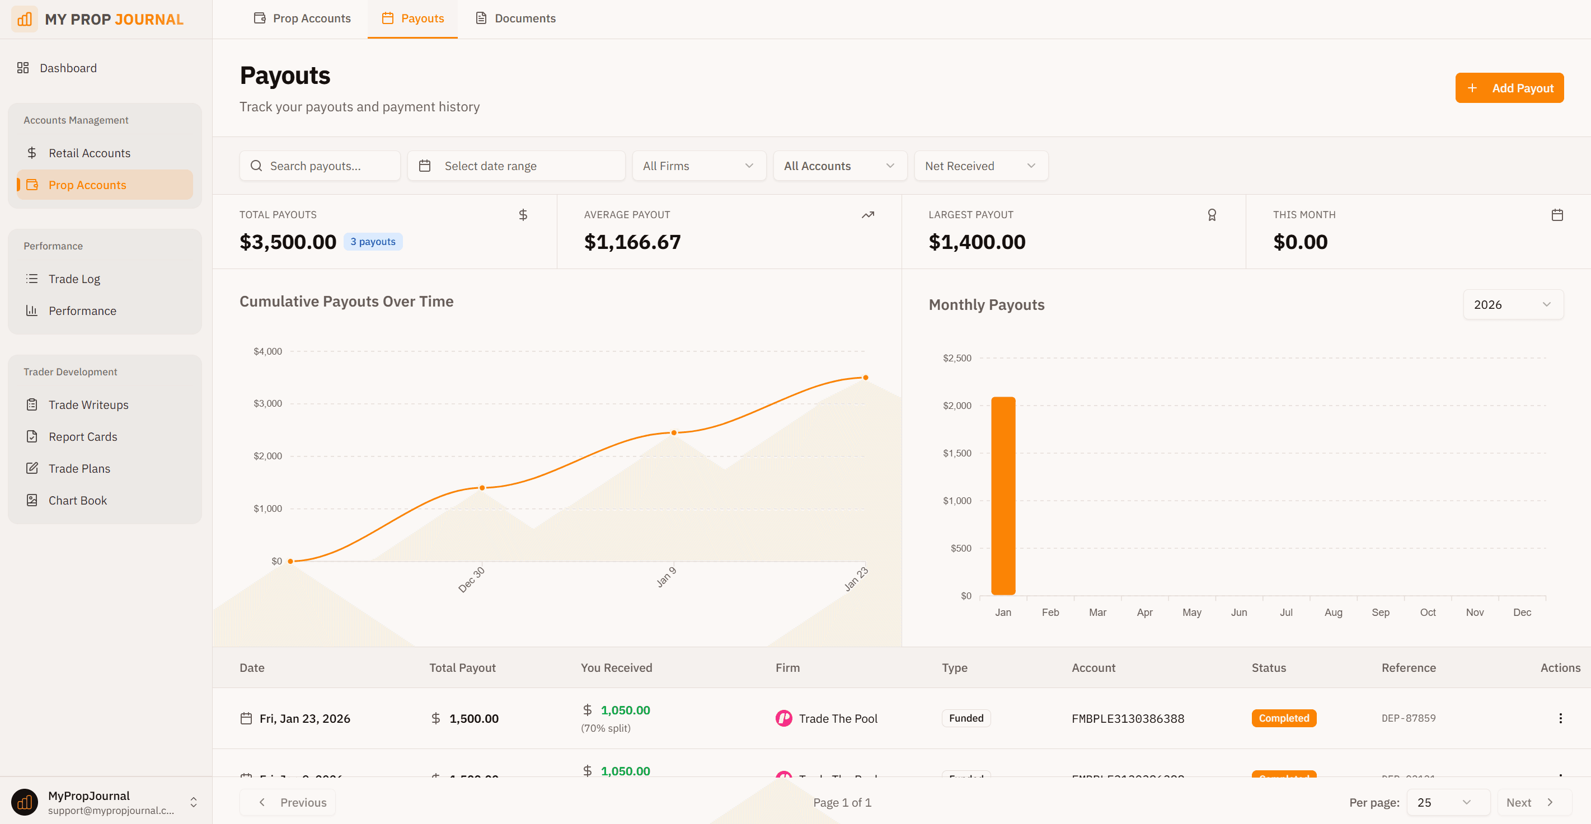
Task: Click the pencil edit icon beside Trade Plans
Action: coord(32,468)
